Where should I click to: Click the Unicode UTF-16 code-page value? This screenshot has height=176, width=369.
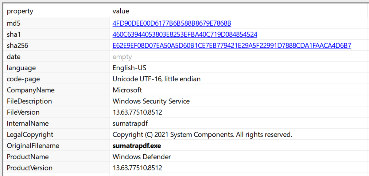click(157, 79)
